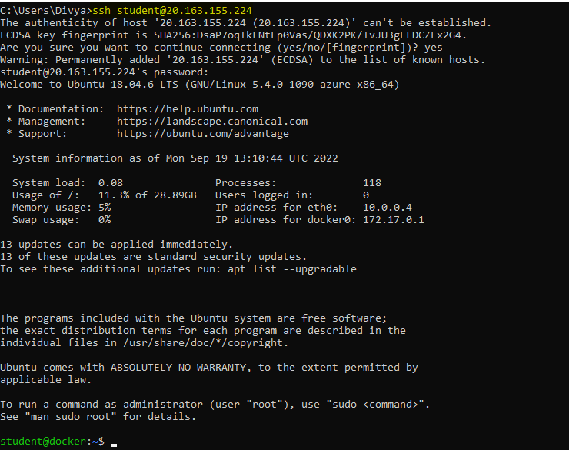Click the Welcome to Ubuntu 18.04.6 LTS line
Image resolution: width=569 pixels, height=450 pixels.
pyautogui.click(x=200, y=85)
